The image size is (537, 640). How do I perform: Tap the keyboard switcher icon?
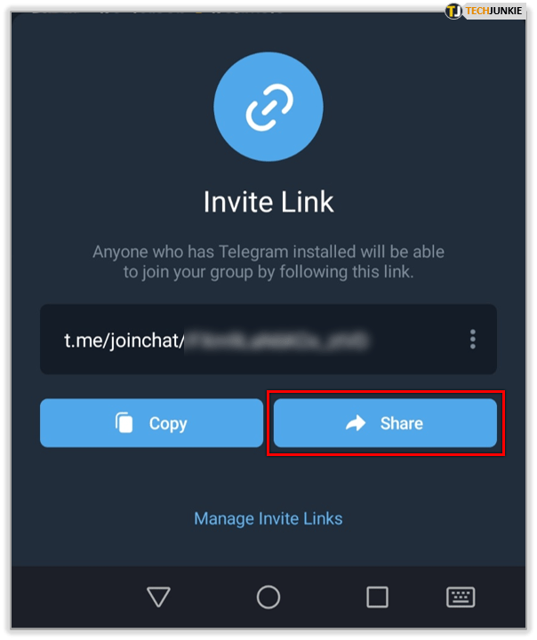pyautogui.click(x=461, y=597)
